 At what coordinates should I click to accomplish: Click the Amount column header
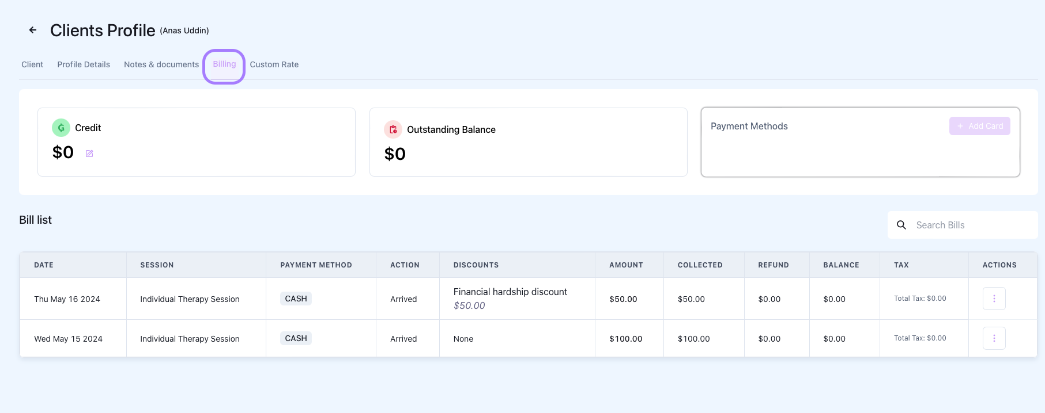626,265
